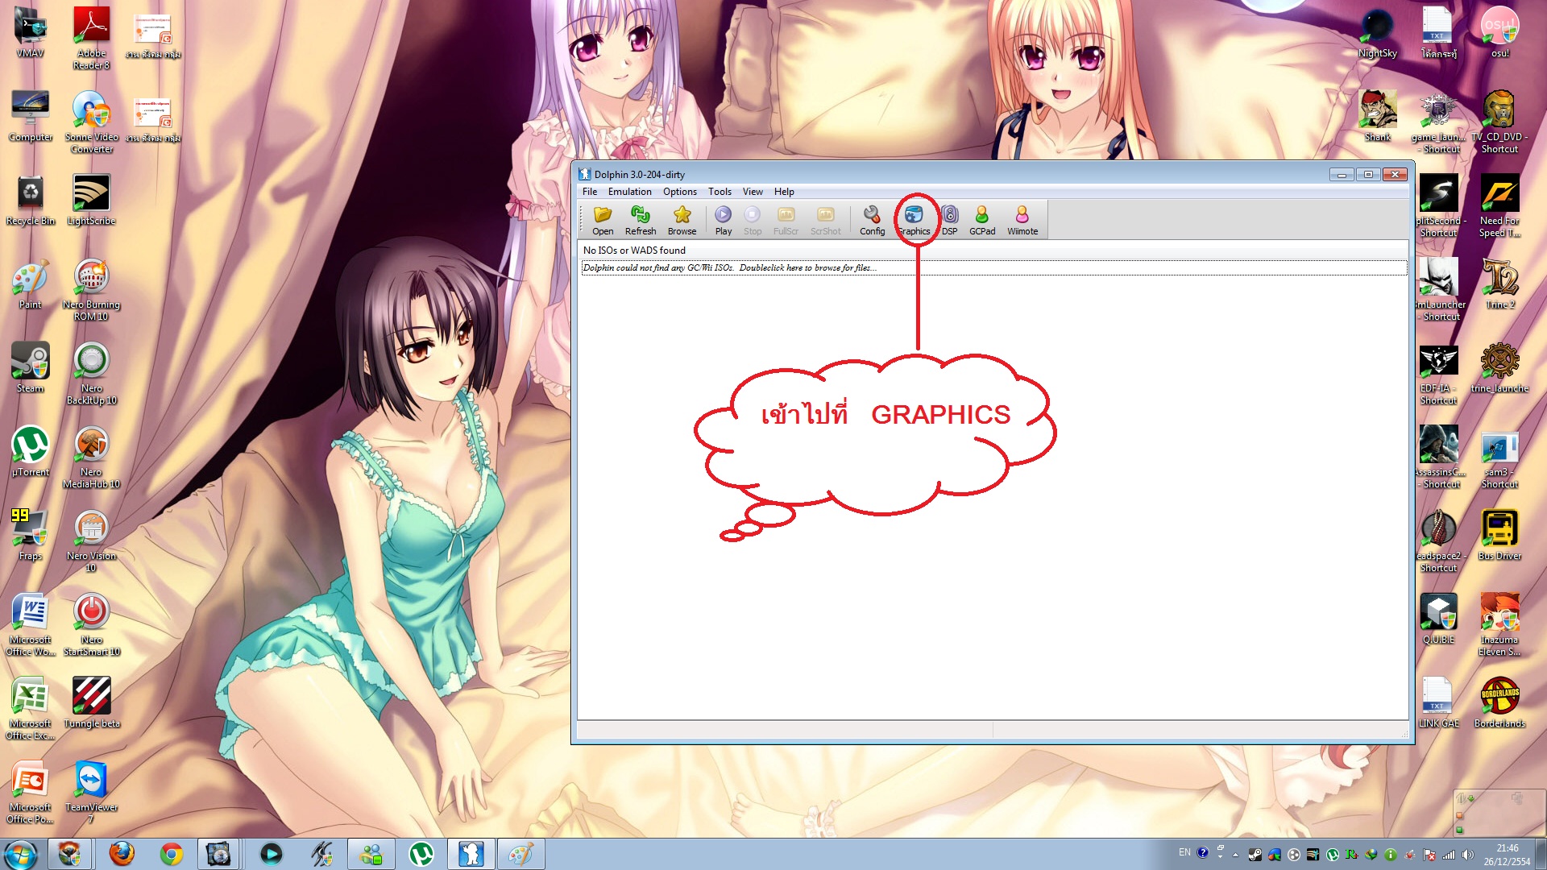Select the Microsoft Office Excel icon

tap(31, 708)
